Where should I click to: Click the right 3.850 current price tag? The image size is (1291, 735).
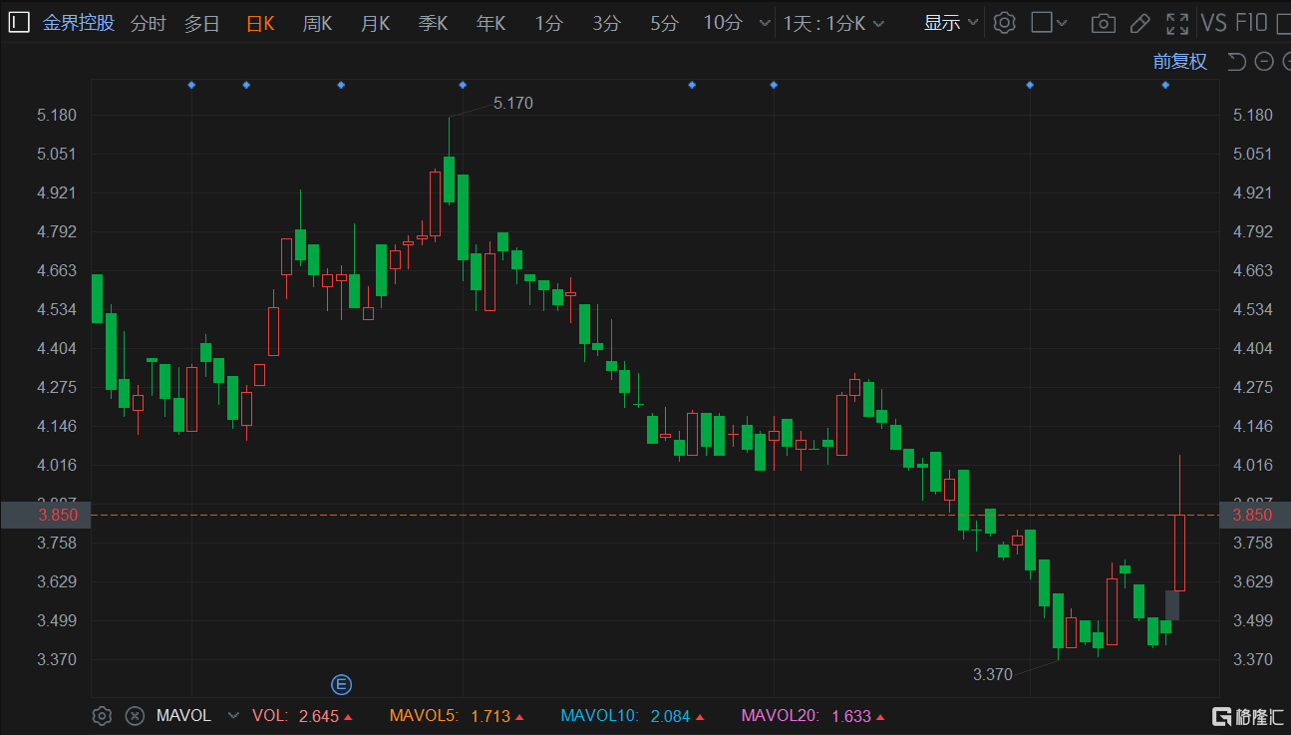pyautogui.click(x=1254, y=515)
